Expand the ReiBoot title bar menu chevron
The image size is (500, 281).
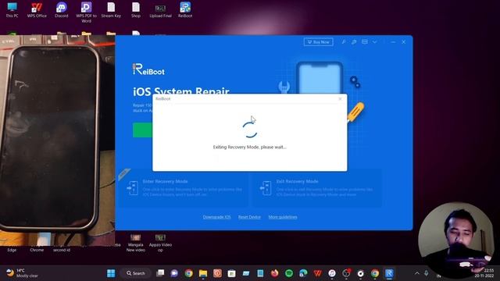click(375, 42)
